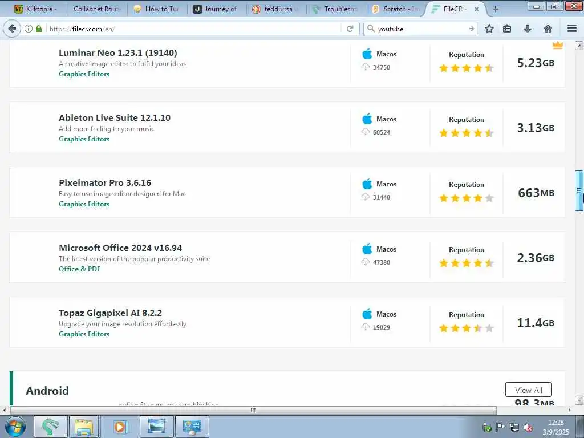
Task: Click the star rating for Pixelmator Pro
Action: (x=467, y=198)
